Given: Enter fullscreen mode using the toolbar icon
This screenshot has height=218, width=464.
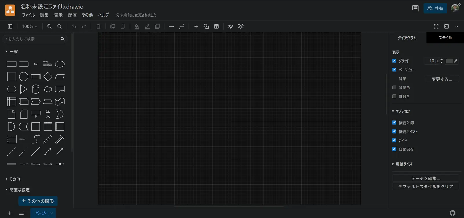Looking at the screenshot, I should coord(436,26).
